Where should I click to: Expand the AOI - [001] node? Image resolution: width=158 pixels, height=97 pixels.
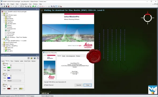(x=4, y=51)
